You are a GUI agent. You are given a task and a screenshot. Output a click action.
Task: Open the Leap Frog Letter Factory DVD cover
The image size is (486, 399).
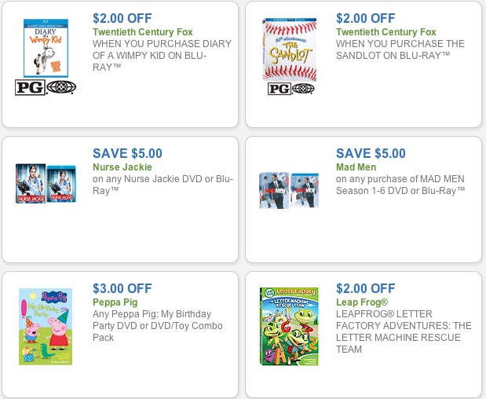[289, 327]
